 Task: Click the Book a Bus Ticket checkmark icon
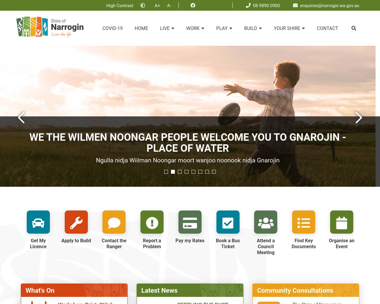coord(228,222)
